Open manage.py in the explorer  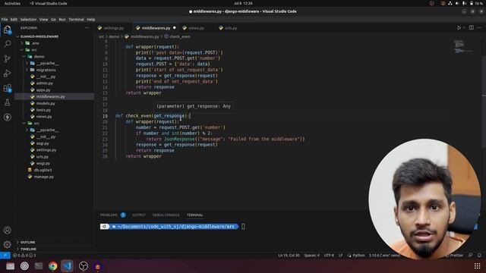[43, 177]
